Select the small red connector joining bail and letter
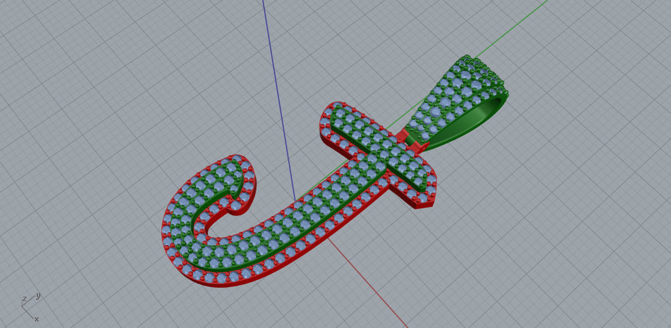Screen dimensions: 671x328 412,142
